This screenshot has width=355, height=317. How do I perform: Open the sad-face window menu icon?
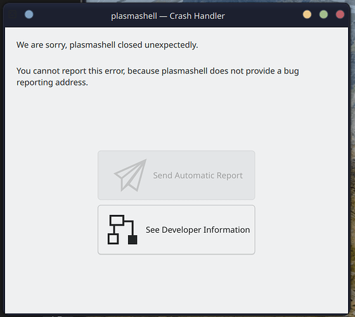(x=13, y=15)
